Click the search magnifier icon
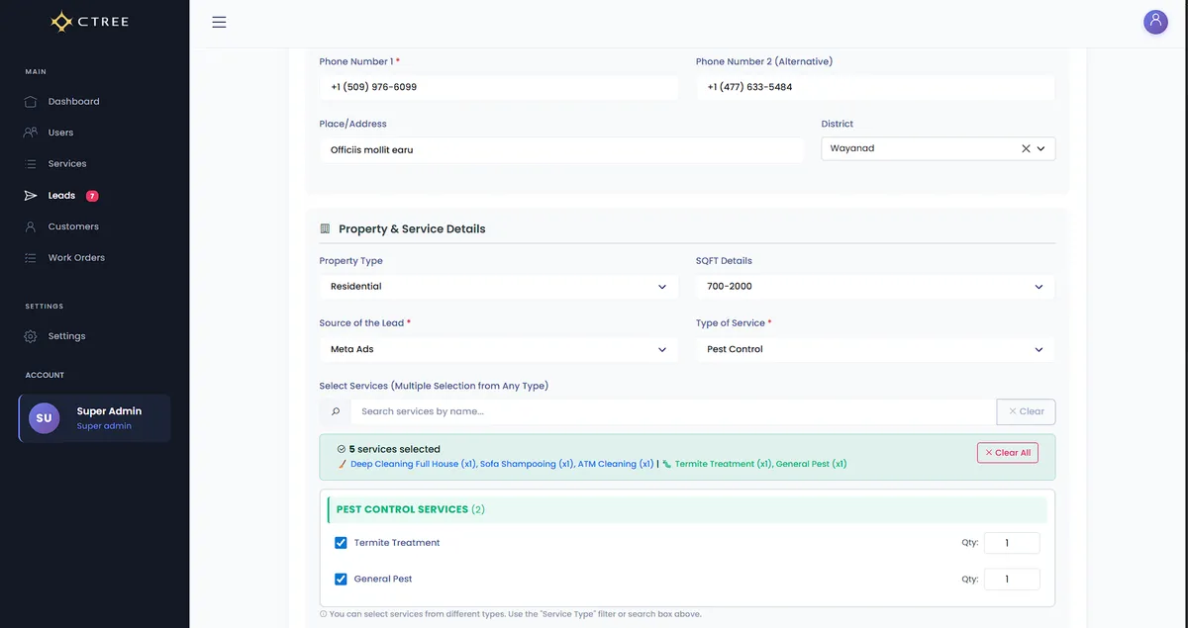1188x628 pixels. tap(336, 411)
